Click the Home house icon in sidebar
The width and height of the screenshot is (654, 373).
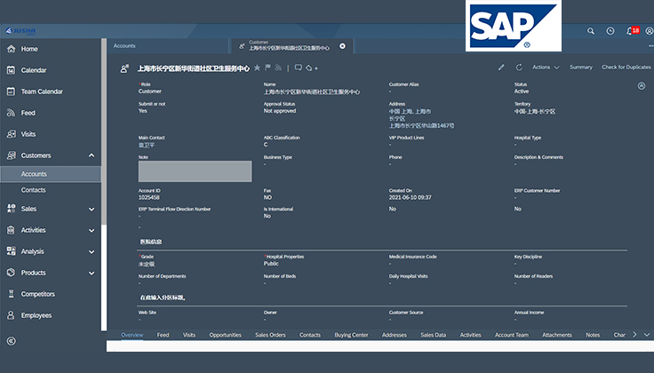pos(12,49)
